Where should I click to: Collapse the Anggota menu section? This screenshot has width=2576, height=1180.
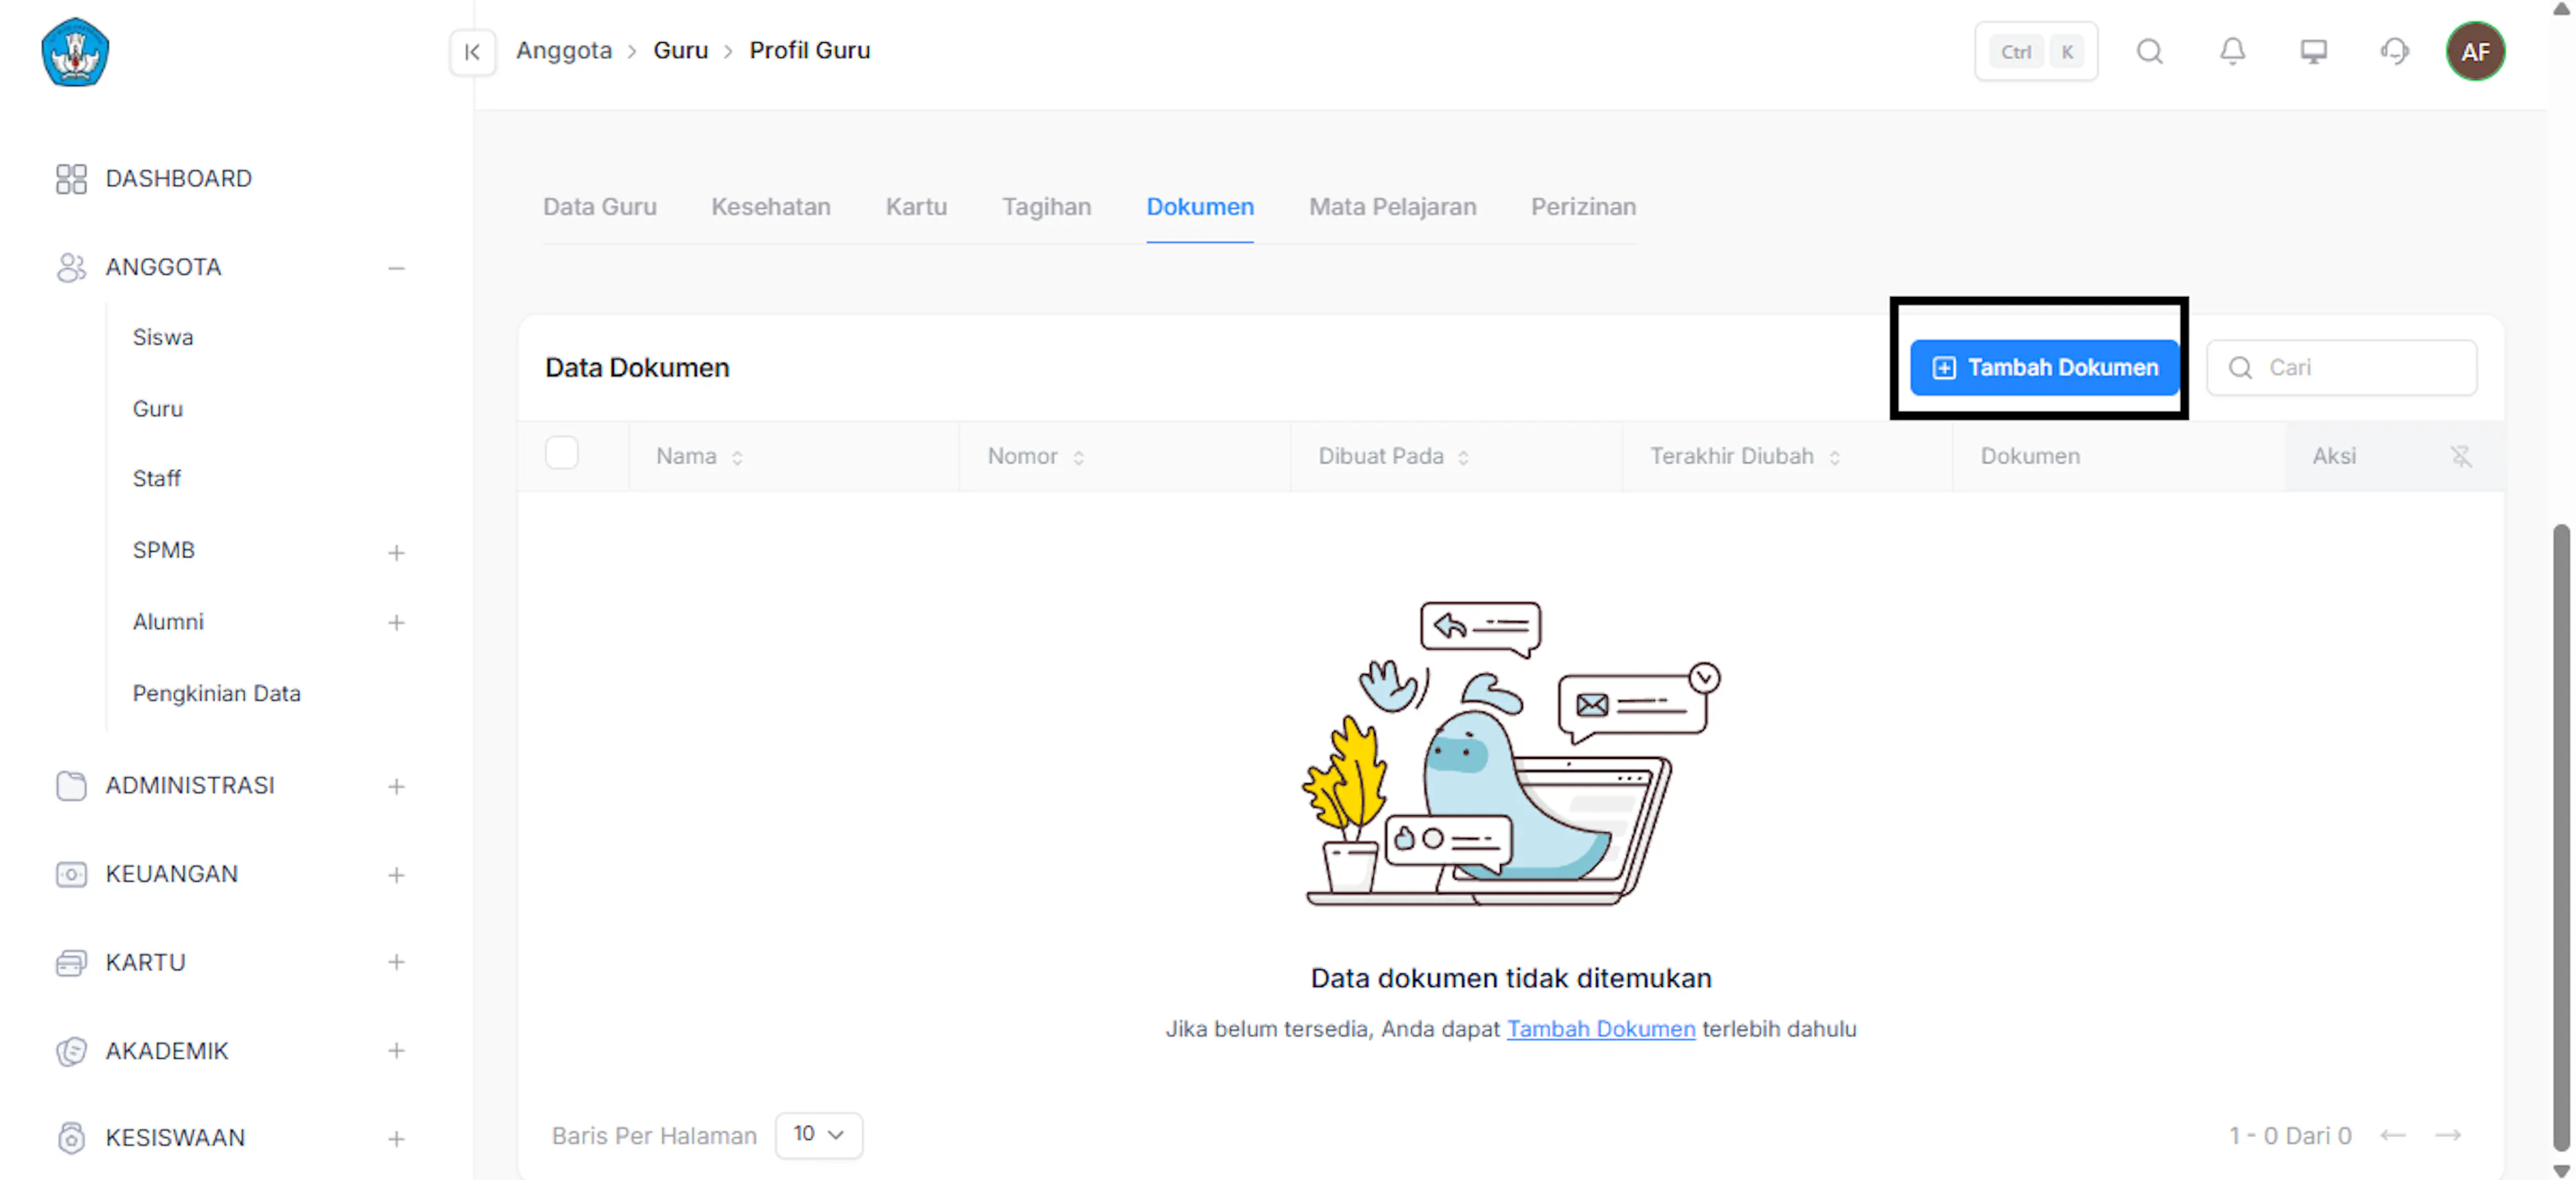pos(396,268)
